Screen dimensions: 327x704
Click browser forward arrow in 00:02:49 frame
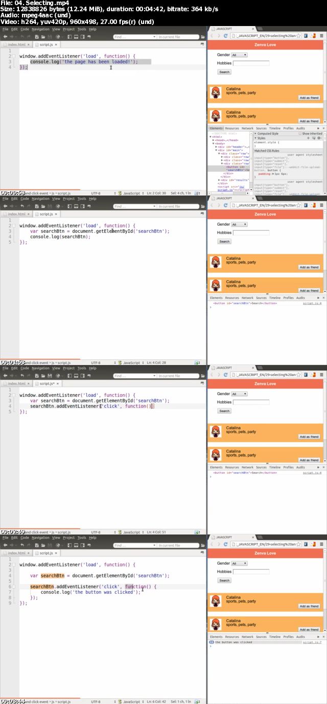(x=219, y=376)
